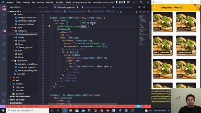This screenshot has width=201, height=113.
Task: Open the Executar menu
Action: point(50,2)
